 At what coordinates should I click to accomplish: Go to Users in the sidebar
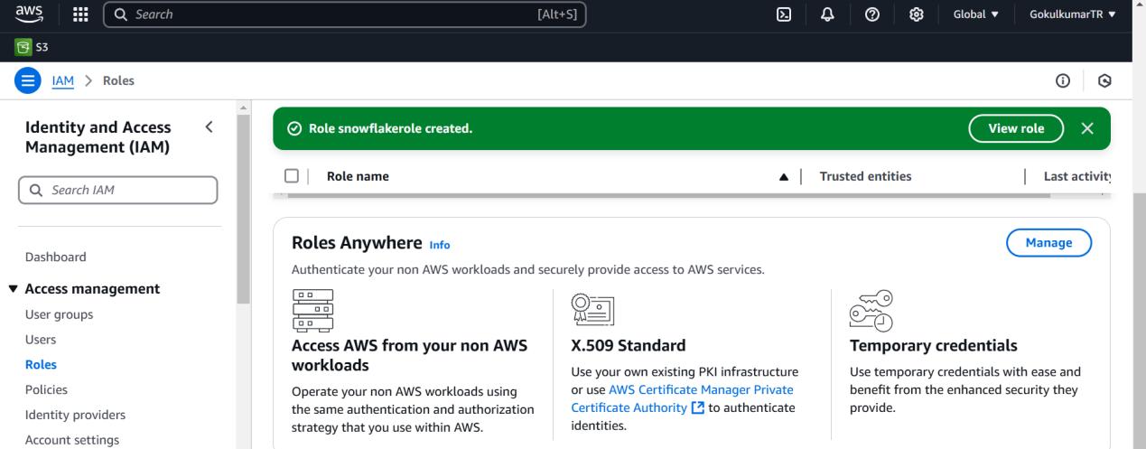coord(41,340)
